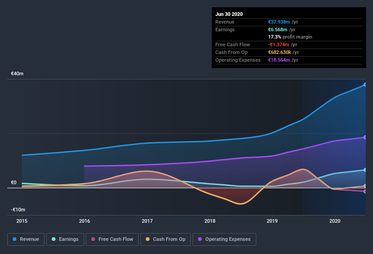Click the -€10m y-axis label
This screenshot has height=254, width=373.
point(18,210)
